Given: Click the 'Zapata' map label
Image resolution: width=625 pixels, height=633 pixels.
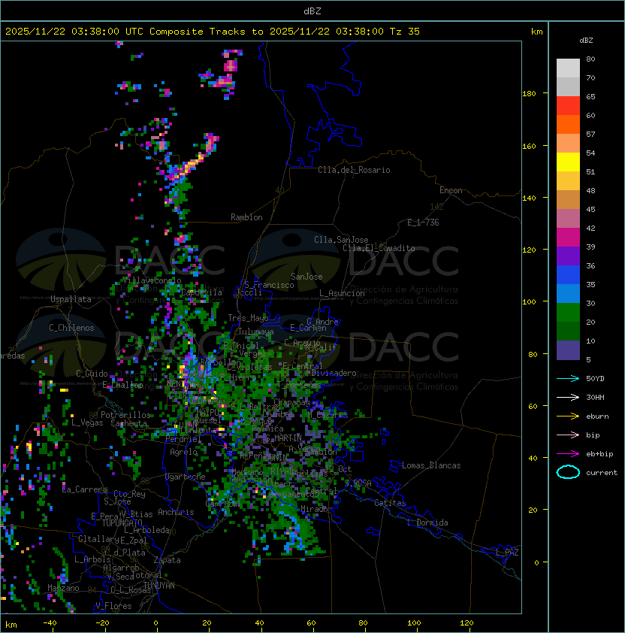Looking at the screenshot, I should pyautogui.click(x=167, y=560).
